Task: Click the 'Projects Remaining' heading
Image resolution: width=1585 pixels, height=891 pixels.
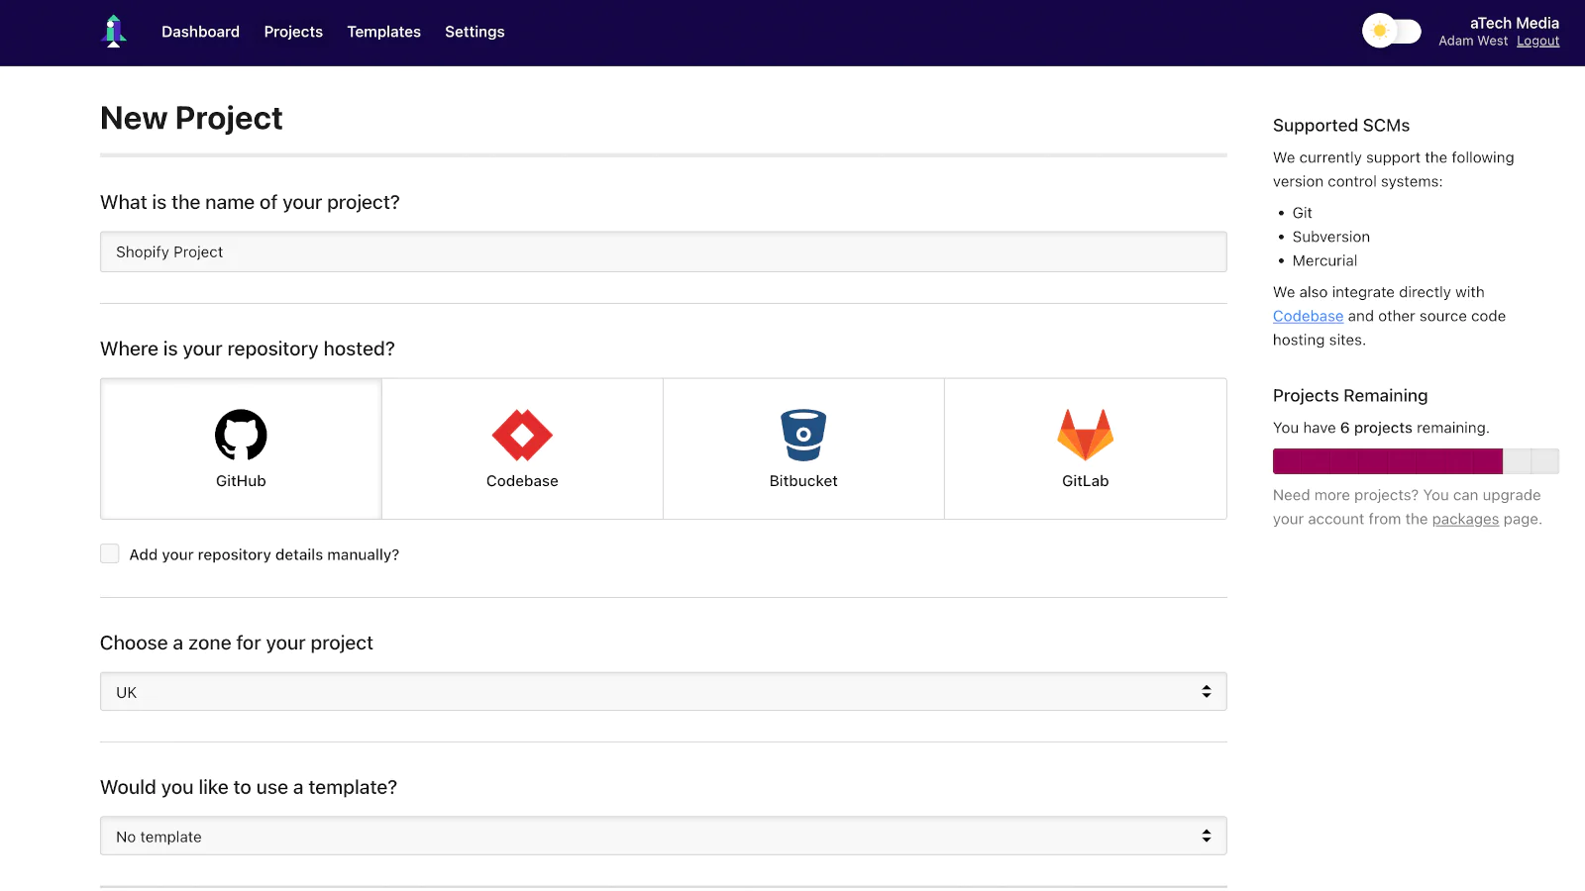Action: coord(1350,396)
